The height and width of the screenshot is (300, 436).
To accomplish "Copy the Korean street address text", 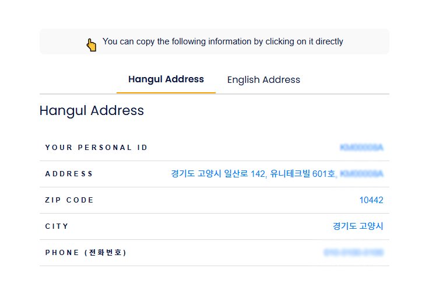I will click(277, 174).
